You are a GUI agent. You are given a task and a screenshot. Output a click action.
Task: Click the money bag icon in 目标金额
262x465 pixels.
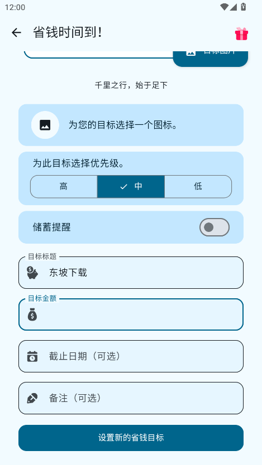[32, 314]
